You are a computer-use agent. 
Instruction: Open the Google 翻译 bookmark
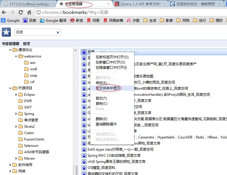click(53, 20)
